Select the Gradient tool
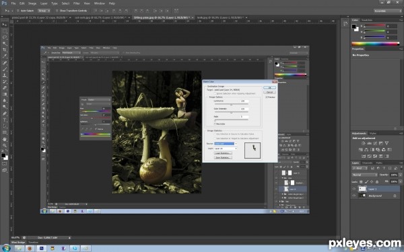 [5, 94]
